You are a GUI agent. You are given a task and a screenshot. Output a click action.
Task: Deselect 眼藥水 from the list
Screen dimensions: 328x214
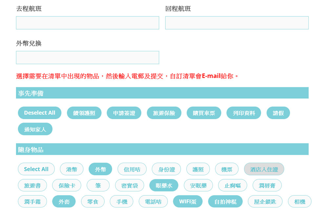(164, 185)
